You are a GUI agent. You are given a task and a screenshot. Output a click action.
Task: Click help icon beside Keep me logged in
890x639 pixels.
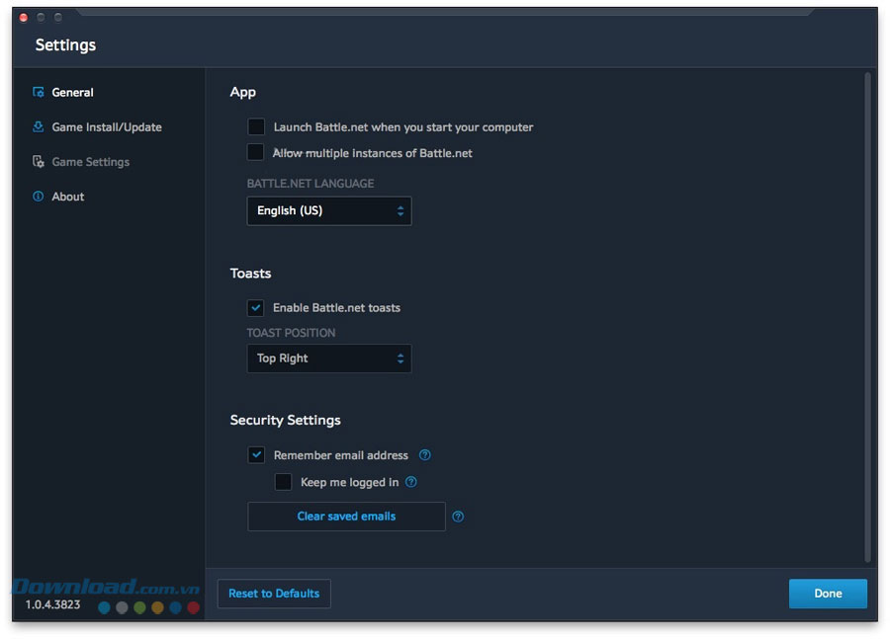pos(411,482)
